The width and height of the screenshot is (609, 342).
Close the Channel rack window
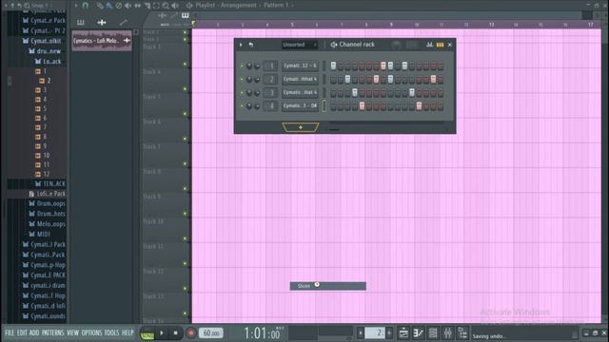pos(450,45)
